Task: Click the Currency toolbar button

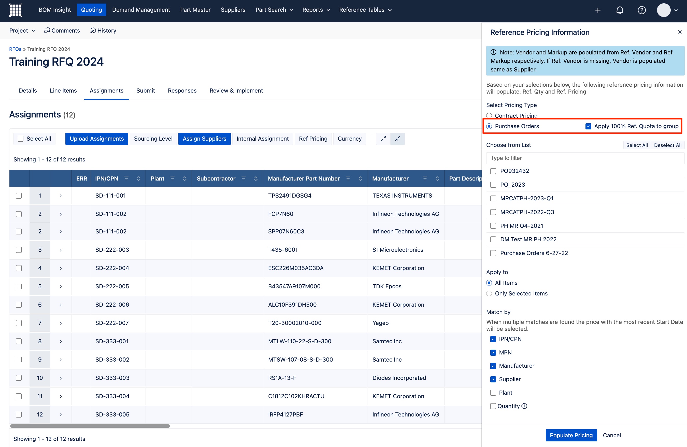Action: tap(350, 139)
